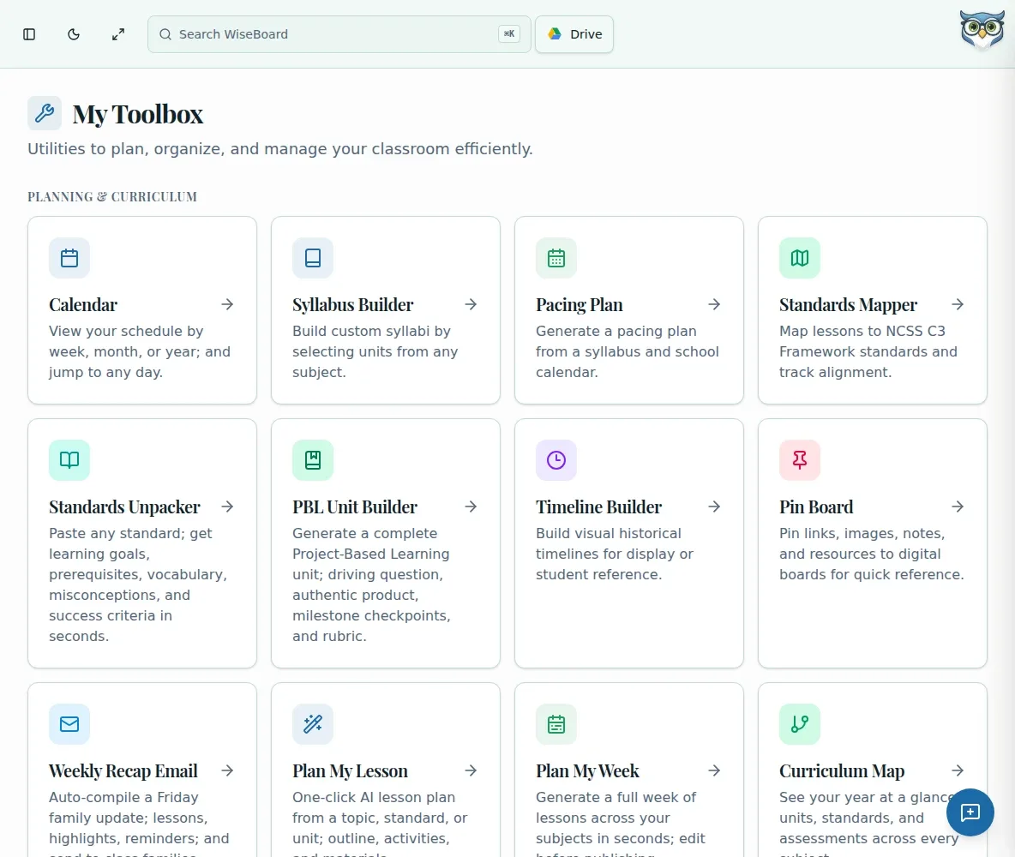
Task: Click the arrow next to Curriculum Map
Action: coord(958,770)
